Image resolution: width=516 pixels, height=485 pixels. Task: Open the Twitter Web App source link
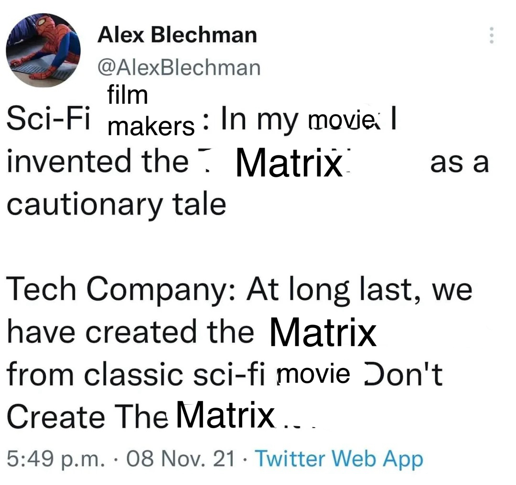tap(340, 459)
